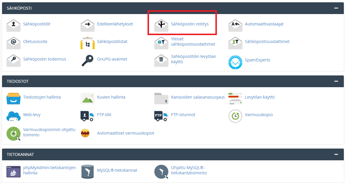Open the GnuPG-avaimet black key icon
The width and height of the screenshot is (345, 184).
click(x=88, y=60)
